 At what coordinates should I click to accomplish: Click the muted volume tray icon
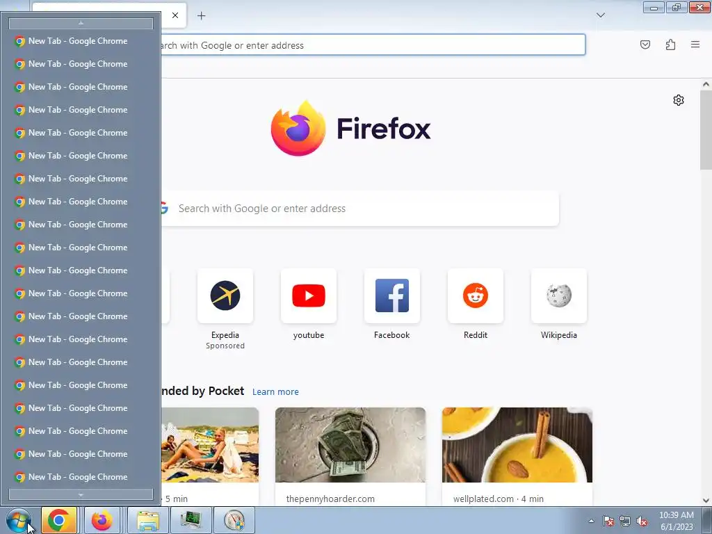(x=642, y=521)
